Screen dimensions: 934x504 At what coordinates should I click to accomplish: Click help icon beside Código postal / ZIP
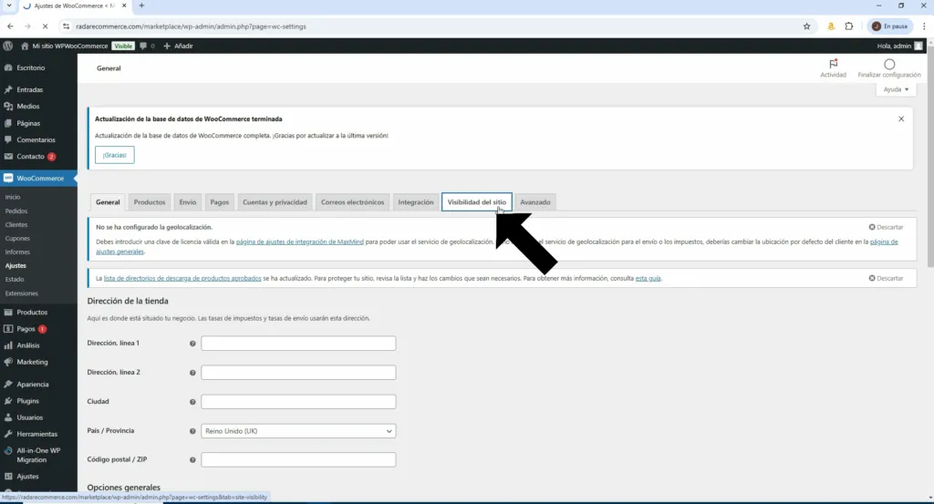[x=192, y=460]
